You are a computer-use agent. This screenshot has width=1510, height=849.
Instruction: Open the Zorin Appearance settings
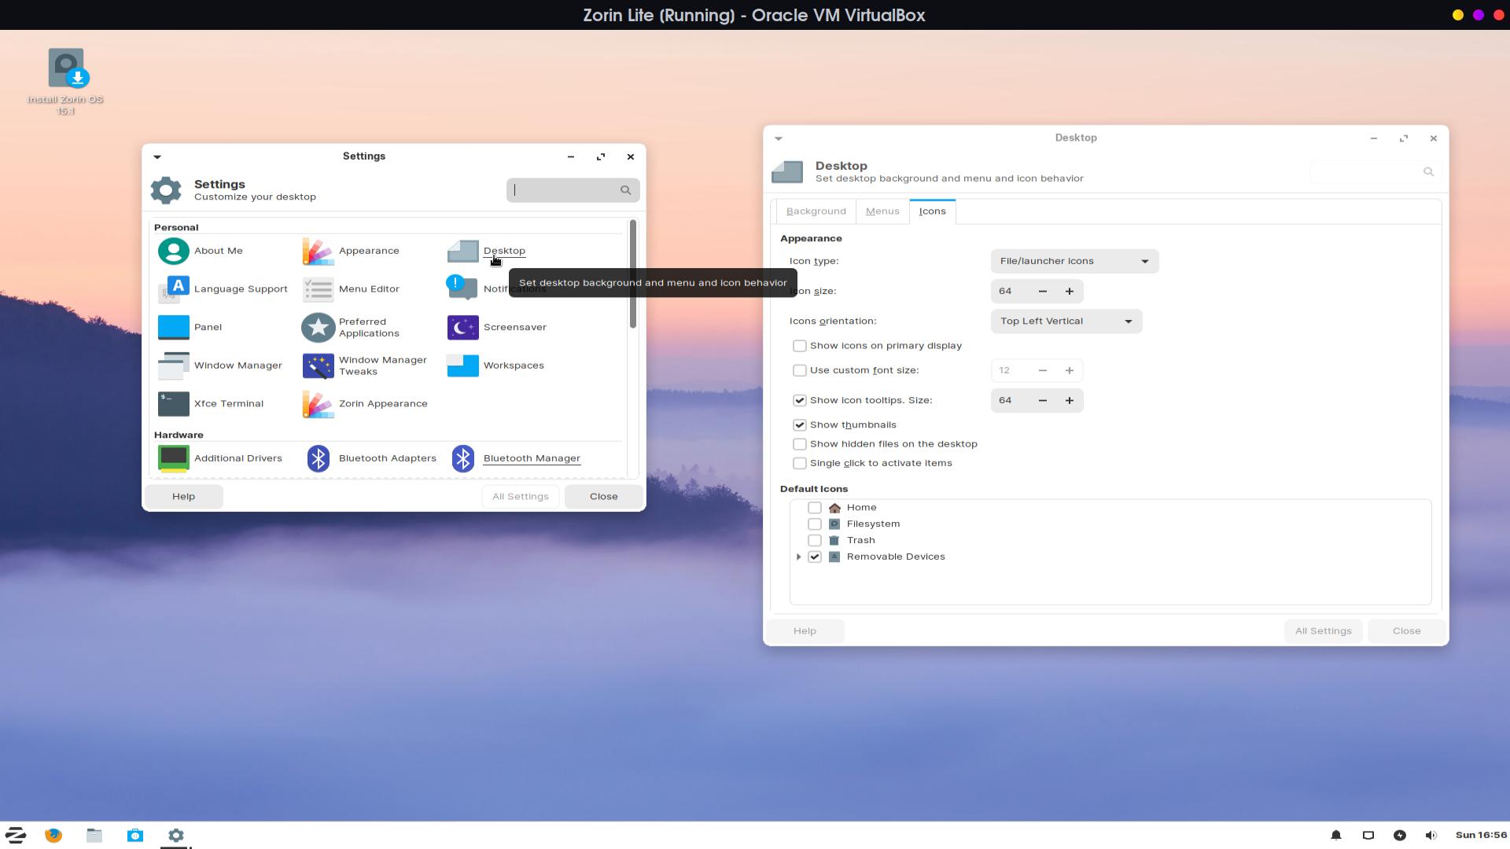tap(383, 403)
